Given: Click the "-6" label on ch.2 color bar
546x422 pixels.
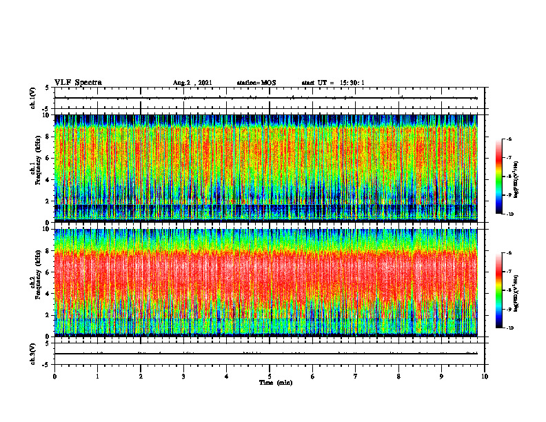Looking at the screenshot, I should 509,253.
